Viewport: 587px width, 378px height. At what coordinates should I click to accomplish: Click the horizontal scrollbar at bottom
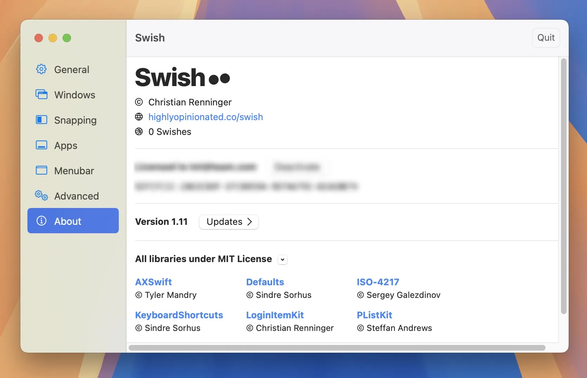click(337, 348)
